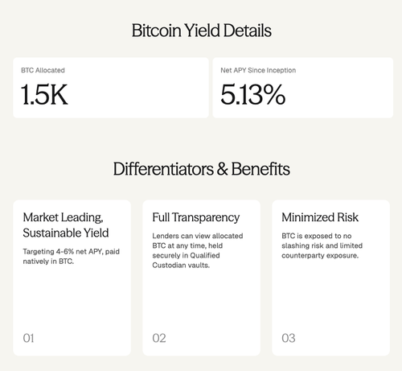The image size is (402, 371).
Task: Click the Minimized Risk title
Action: 320,217
